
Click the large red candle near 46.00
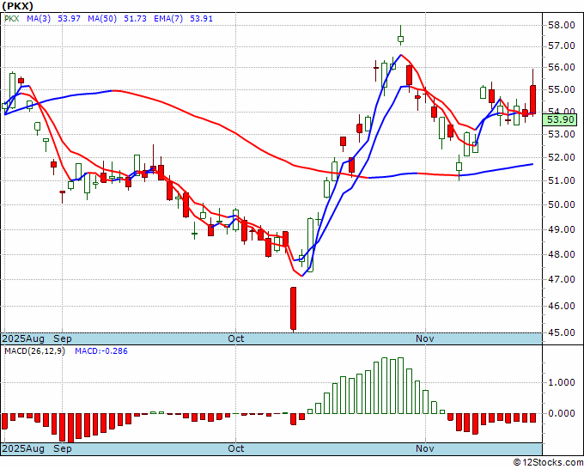tap(294, 308)
